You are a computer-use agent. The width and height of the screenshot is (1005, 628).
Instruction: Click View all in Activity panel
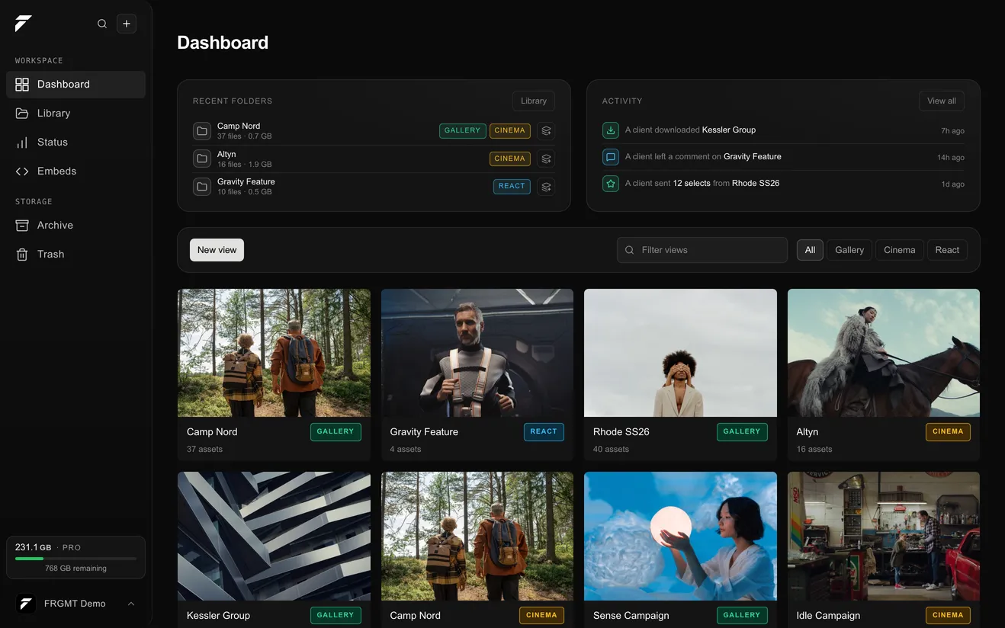[942, 101]
